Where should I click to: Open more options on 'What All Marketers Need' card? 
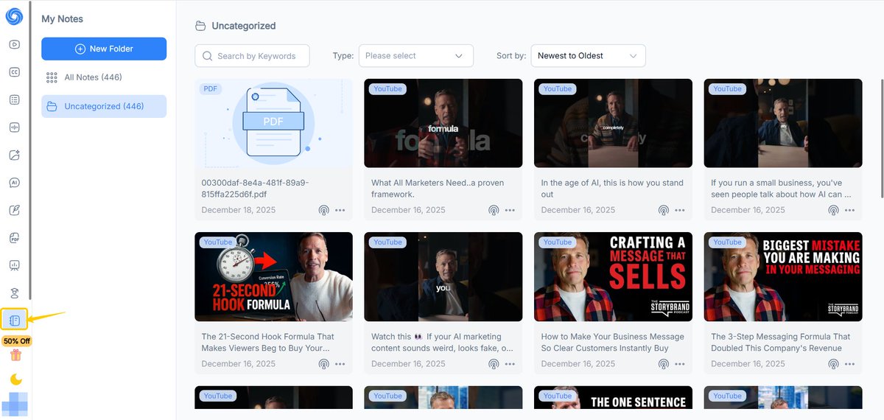tap(510, 210)
